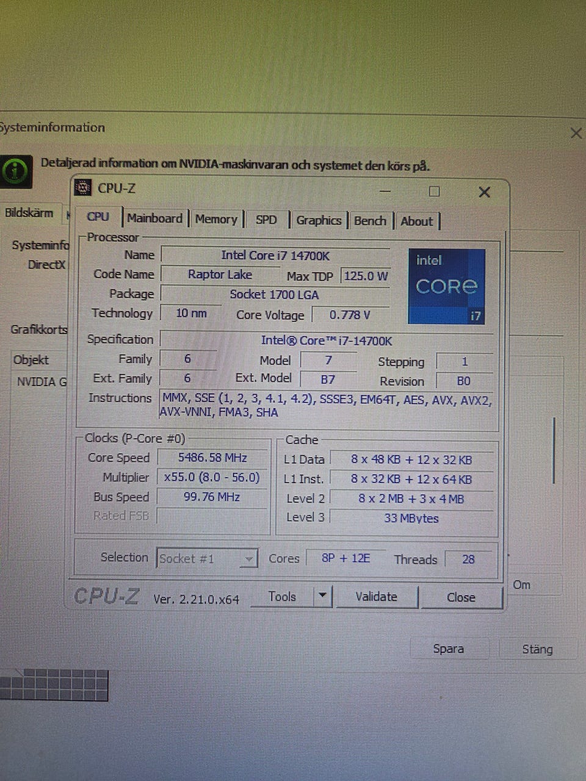Click the Rated FSB empty field
Viewport: 586px width, 781px height.
coord(212,516)
